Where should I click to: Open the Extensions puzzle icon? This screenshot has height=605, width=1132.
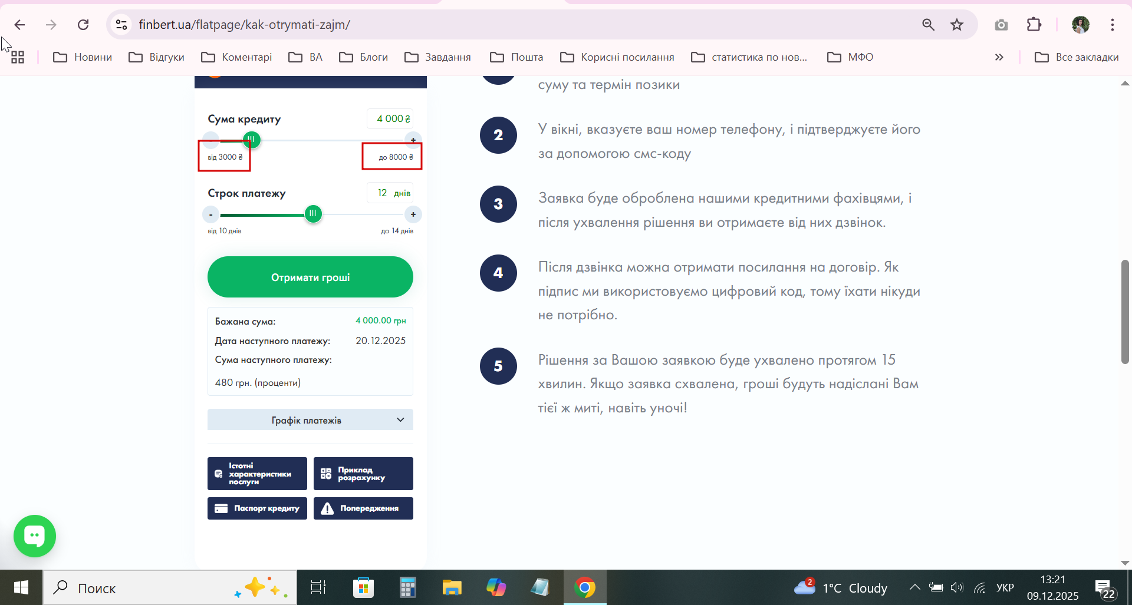pyautogui.click(x=1034, y=25)
